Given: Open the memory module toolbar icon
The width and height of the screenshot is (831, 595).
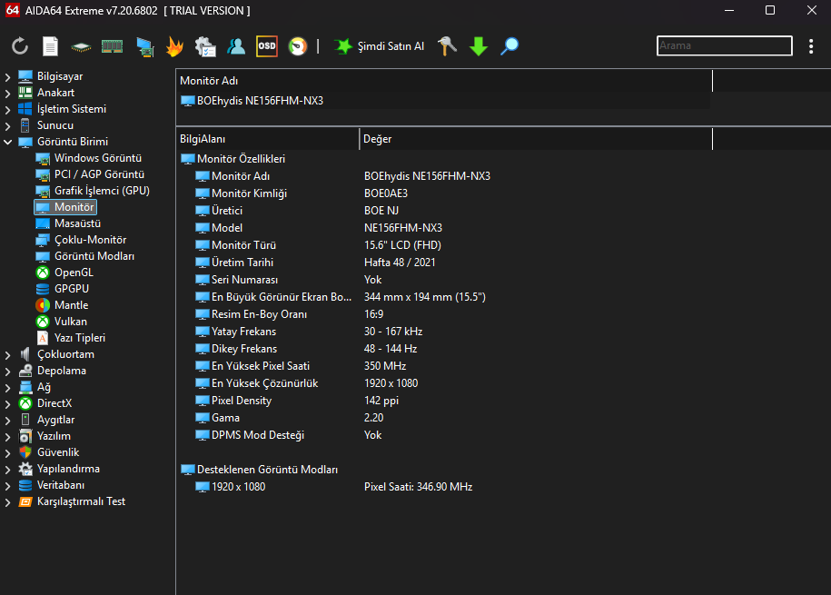Looking at the screenshot, I should coord(112,46).
